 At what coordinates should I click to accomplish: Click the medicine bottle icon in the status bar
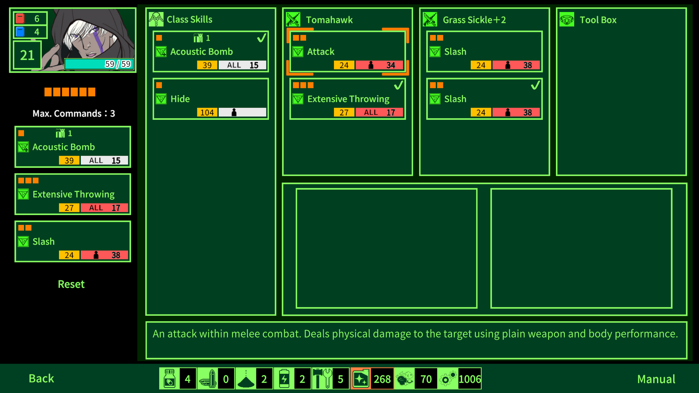pyautogui.click(x=169, y=378)
